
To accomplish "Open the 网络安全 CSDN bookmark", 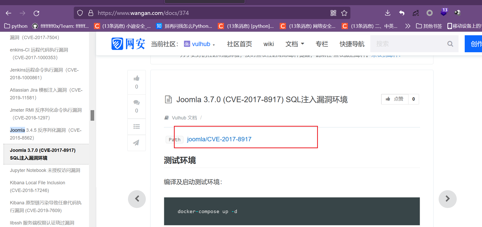I will click(308, 26).
